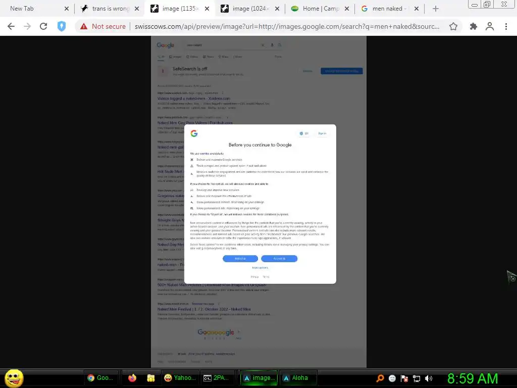Minimize the browser window
Viewport: 517px width, 388px height.
click(x=475, y=5)
